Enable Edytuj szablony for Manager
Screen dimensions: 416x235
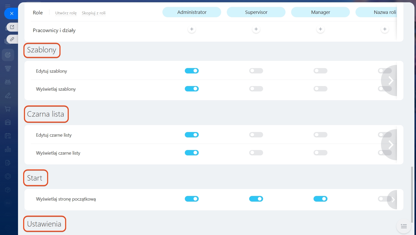click(x=320, y=71)
